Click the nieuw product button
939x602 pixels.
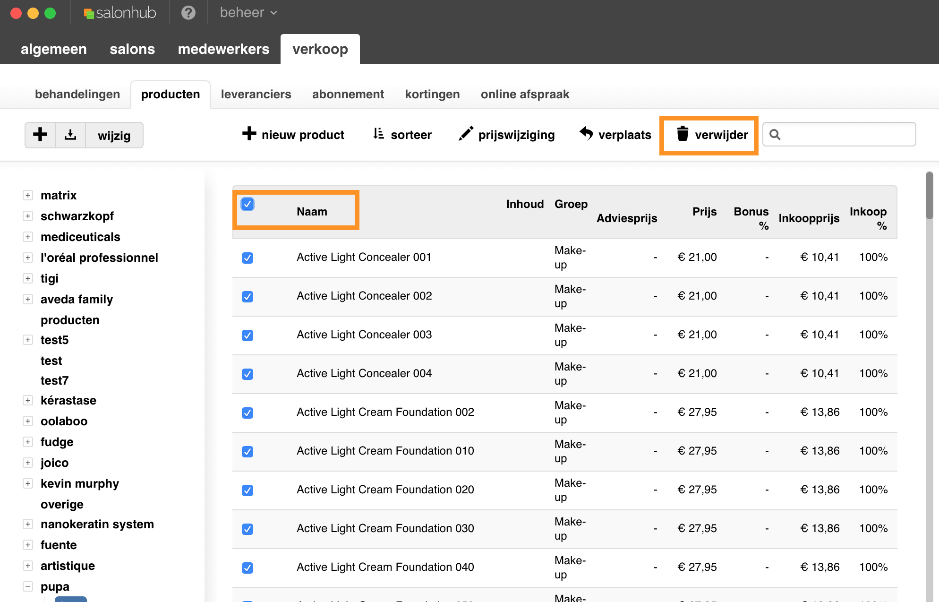pos(293,135)
